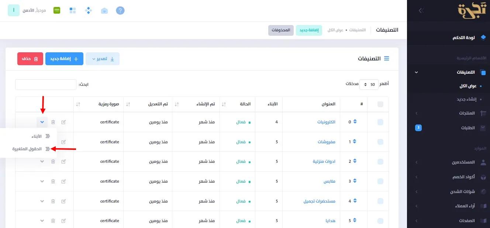Click the help question mark icon
490x228 pixels.
[120, 10]
